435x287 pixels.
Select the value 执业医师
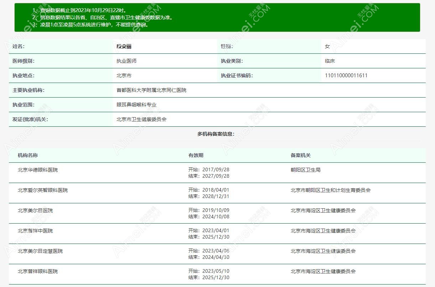[126, 61]
